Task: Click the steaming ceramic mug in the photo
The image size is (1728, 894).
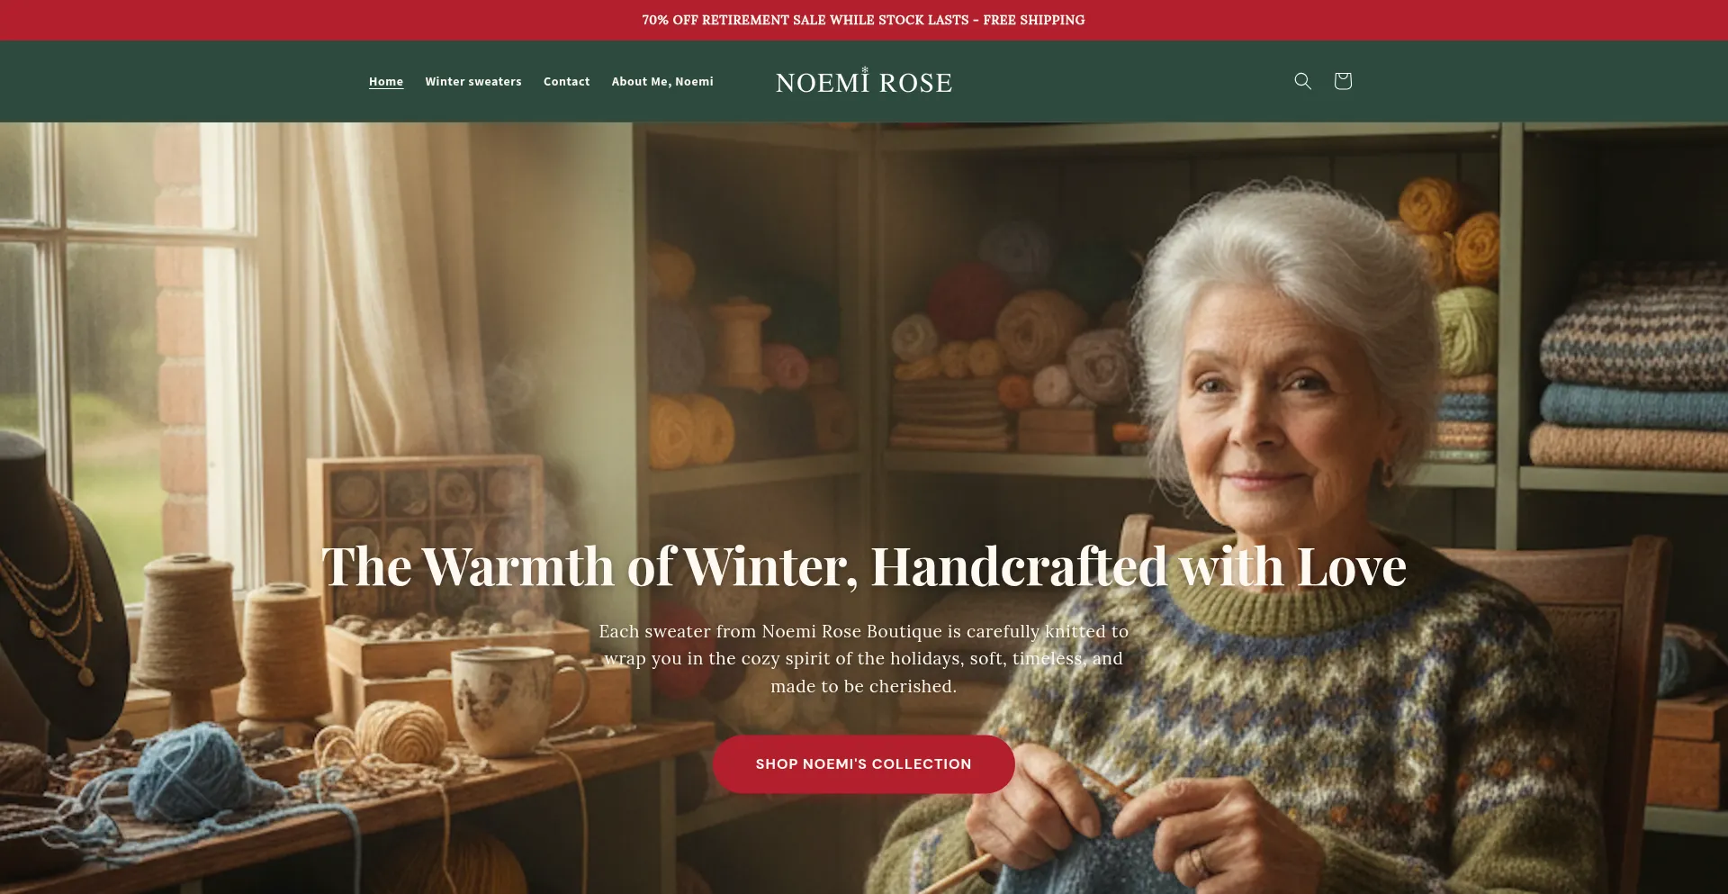Action: click(x=508, y=698)
